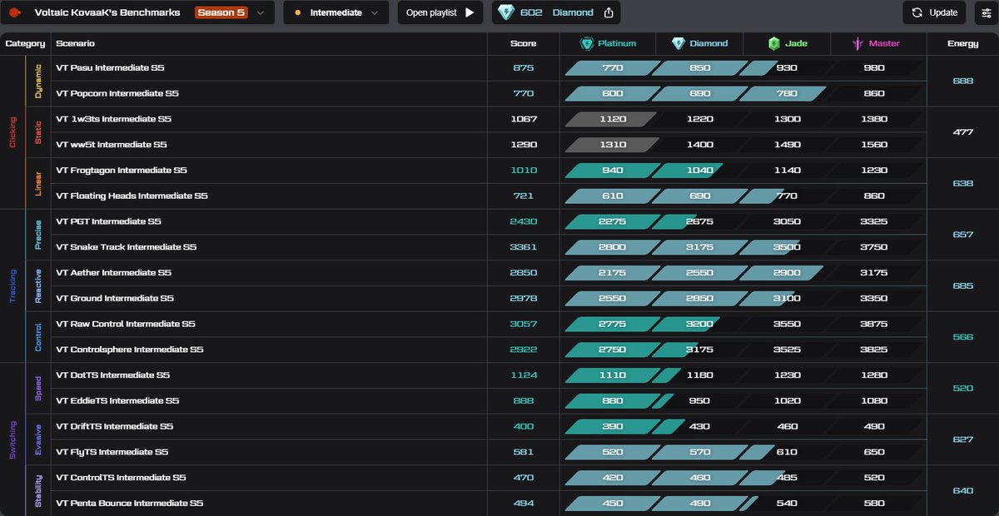The image size is (999, 516).
Task: Click the Platinum rank icon in header
Action: pyautogui.click(x=587, y=43)
